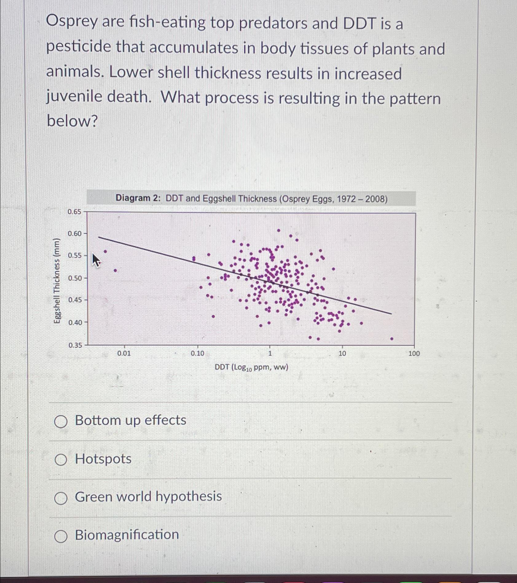
Task: Click the word "below?" ending the question
Action: (x=72, y=121)
